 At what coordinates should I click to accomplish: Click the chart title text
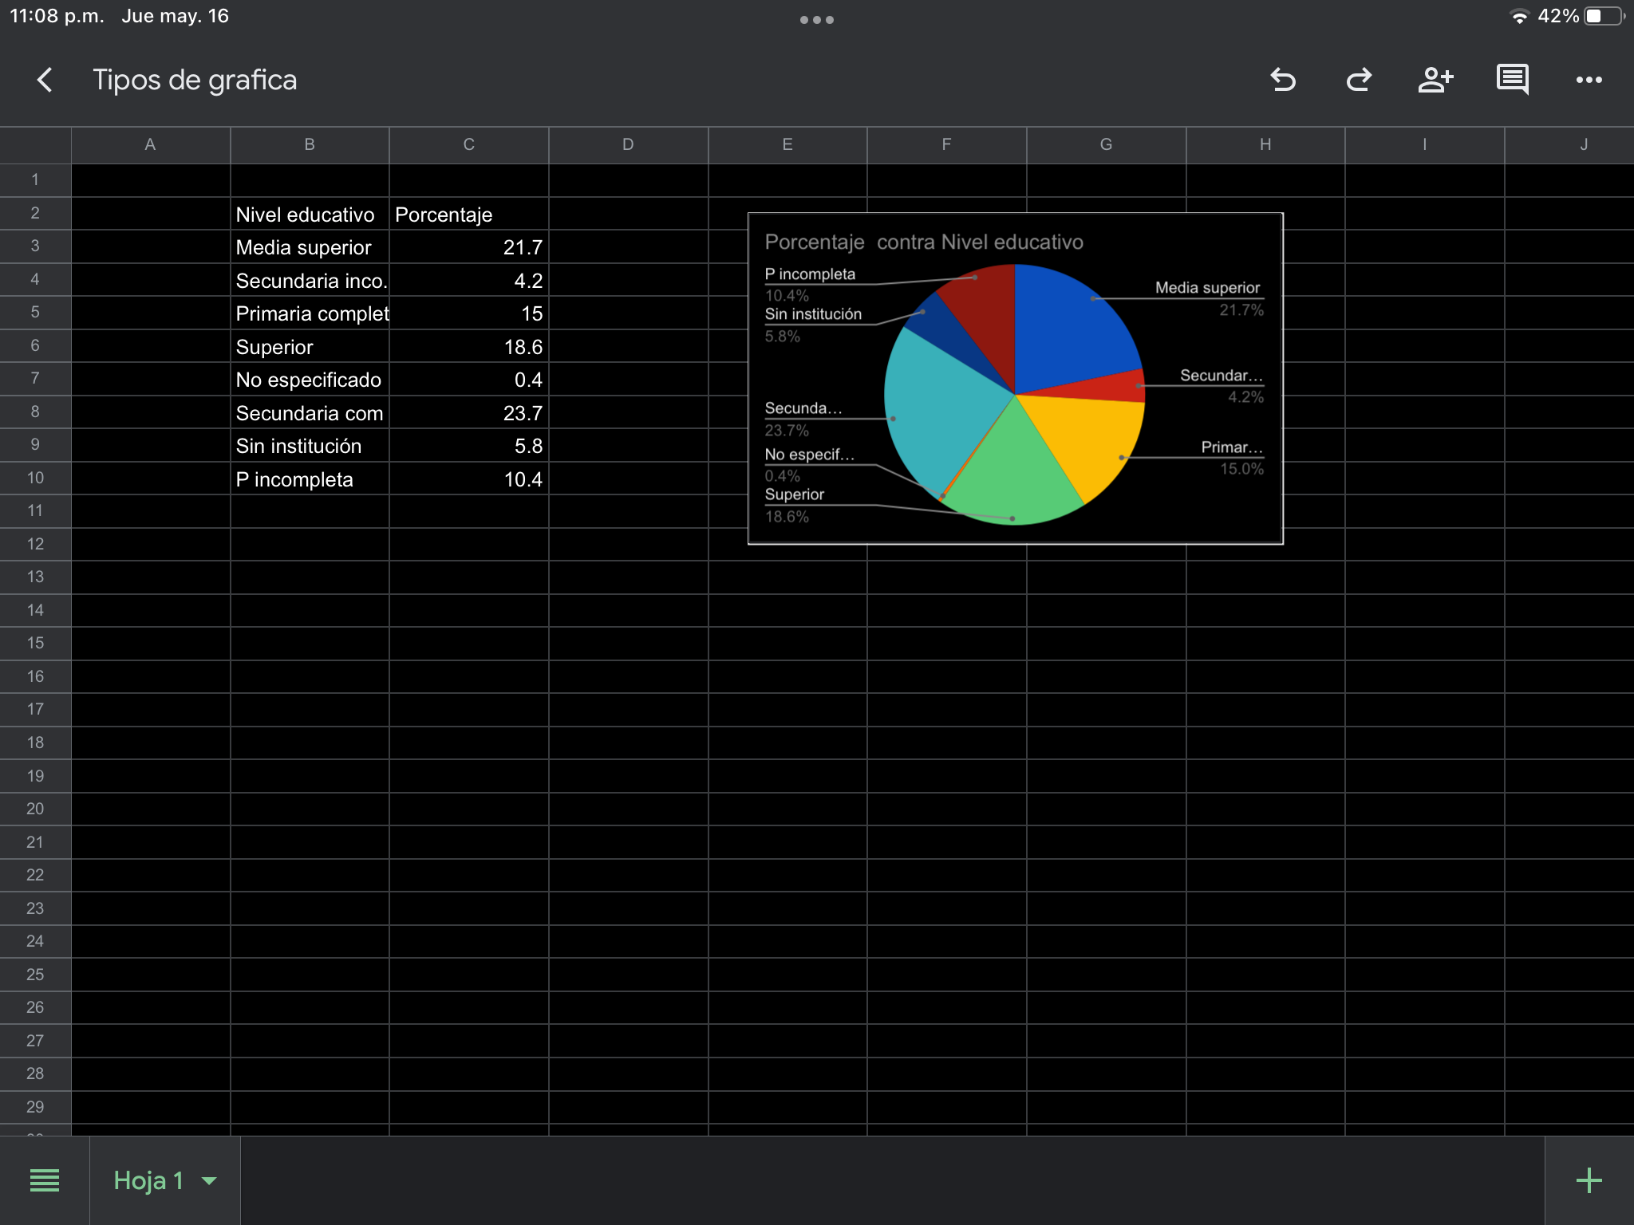pyautogui.click(x=923, y=242)
